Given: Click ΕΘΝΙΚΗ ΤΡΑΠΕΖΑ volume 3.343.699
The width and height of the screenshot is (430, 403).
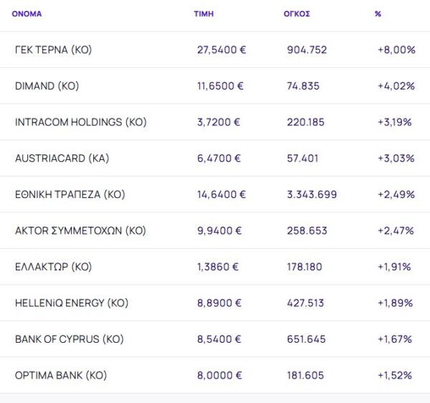Looking at the screenshot, I should click(312, 194).
